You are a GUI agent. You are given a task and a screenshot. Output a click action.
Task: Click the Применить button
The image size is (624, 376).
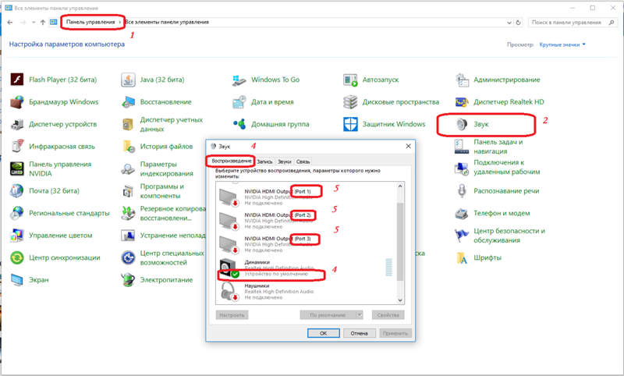395,333
